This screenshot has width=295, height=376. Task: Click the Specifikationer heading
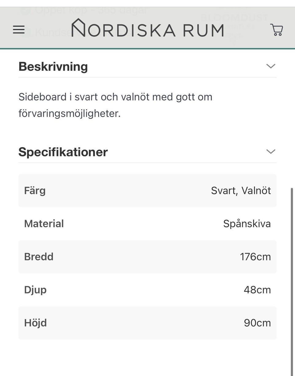tap(63, 152)
